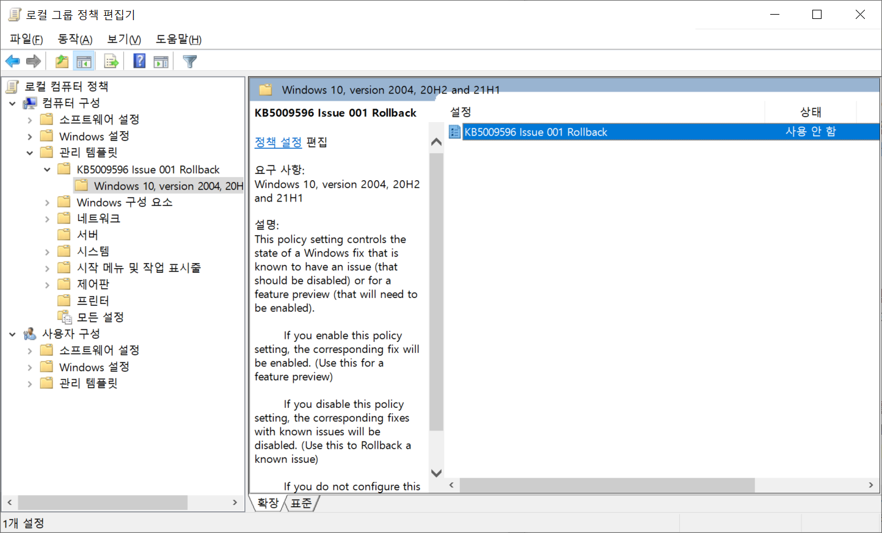Collapse the 사용자 구성 node
This screenshot has height=533, width=882.
pos(12,334)
